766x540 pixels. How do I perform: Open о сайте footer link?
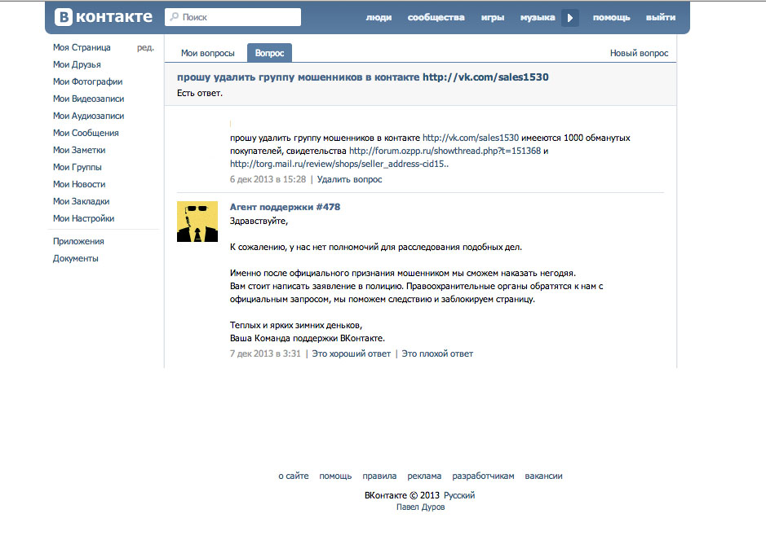(x=294, y=476)
